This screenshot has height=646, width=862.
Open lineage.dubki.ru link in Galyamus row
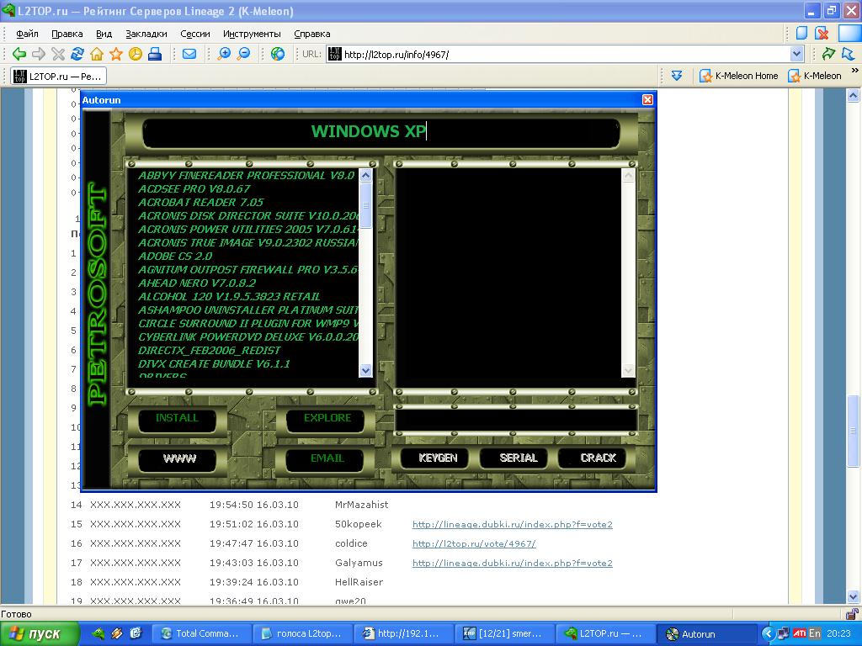pos(513,563)
